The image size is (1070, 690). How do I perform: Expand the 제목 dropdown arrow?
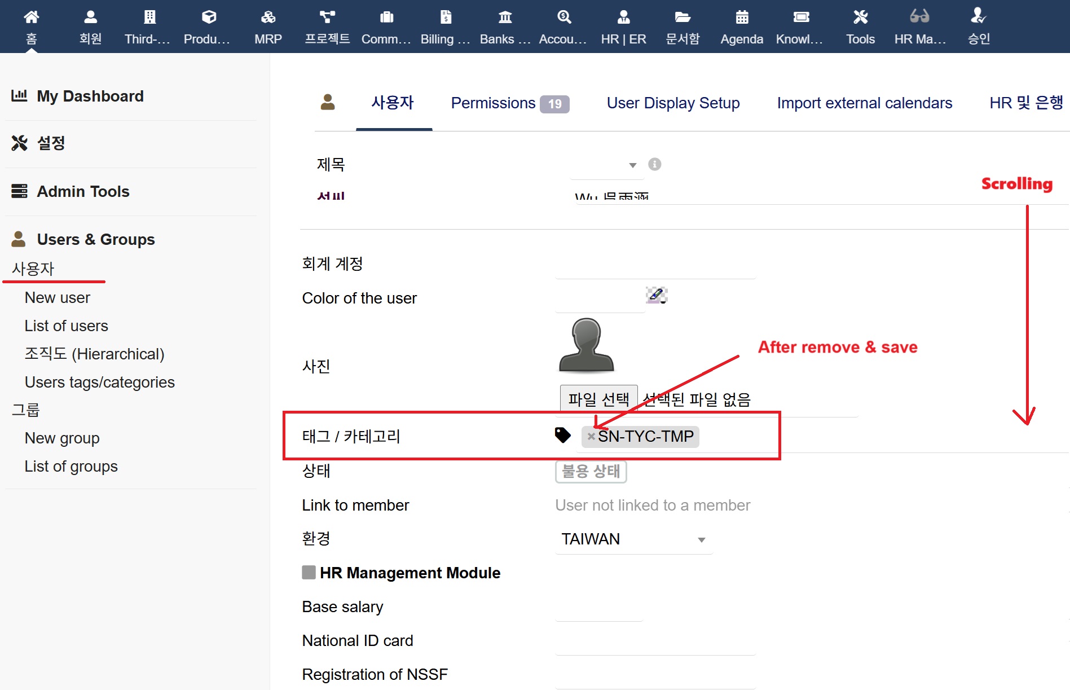pyautogui.click(x=632, y=165)
